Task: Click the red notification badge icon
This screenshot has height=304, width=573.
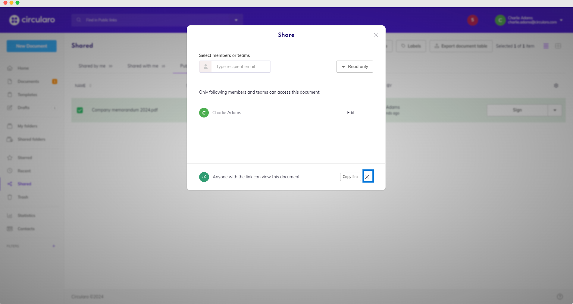Action: (x=472, y=20)
